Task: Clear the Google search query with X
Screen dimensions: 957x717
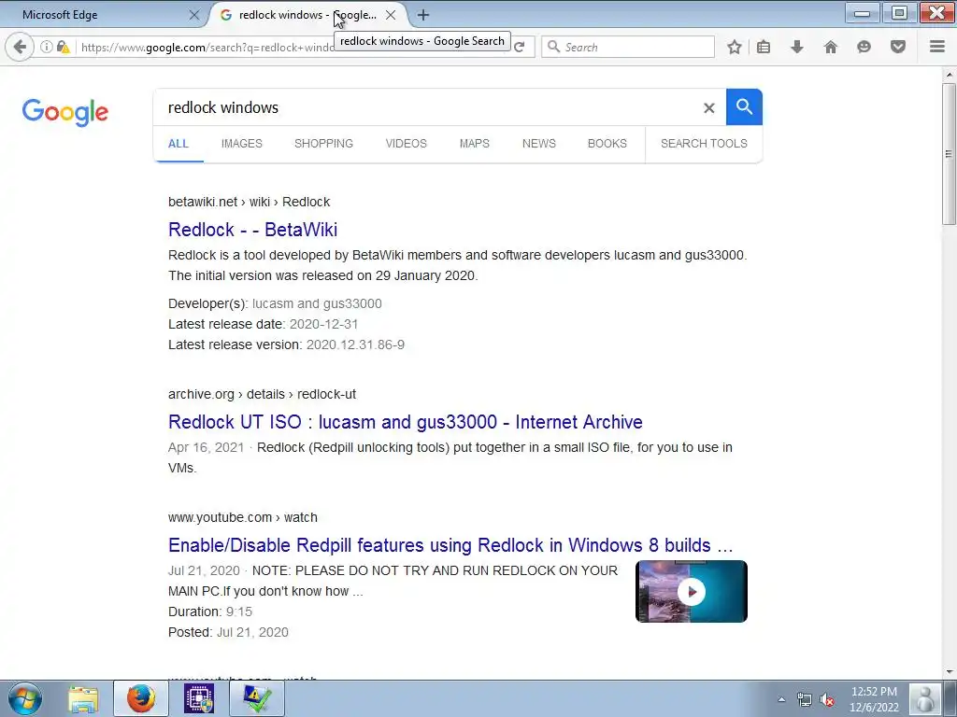Action: (x=708, y=108)
